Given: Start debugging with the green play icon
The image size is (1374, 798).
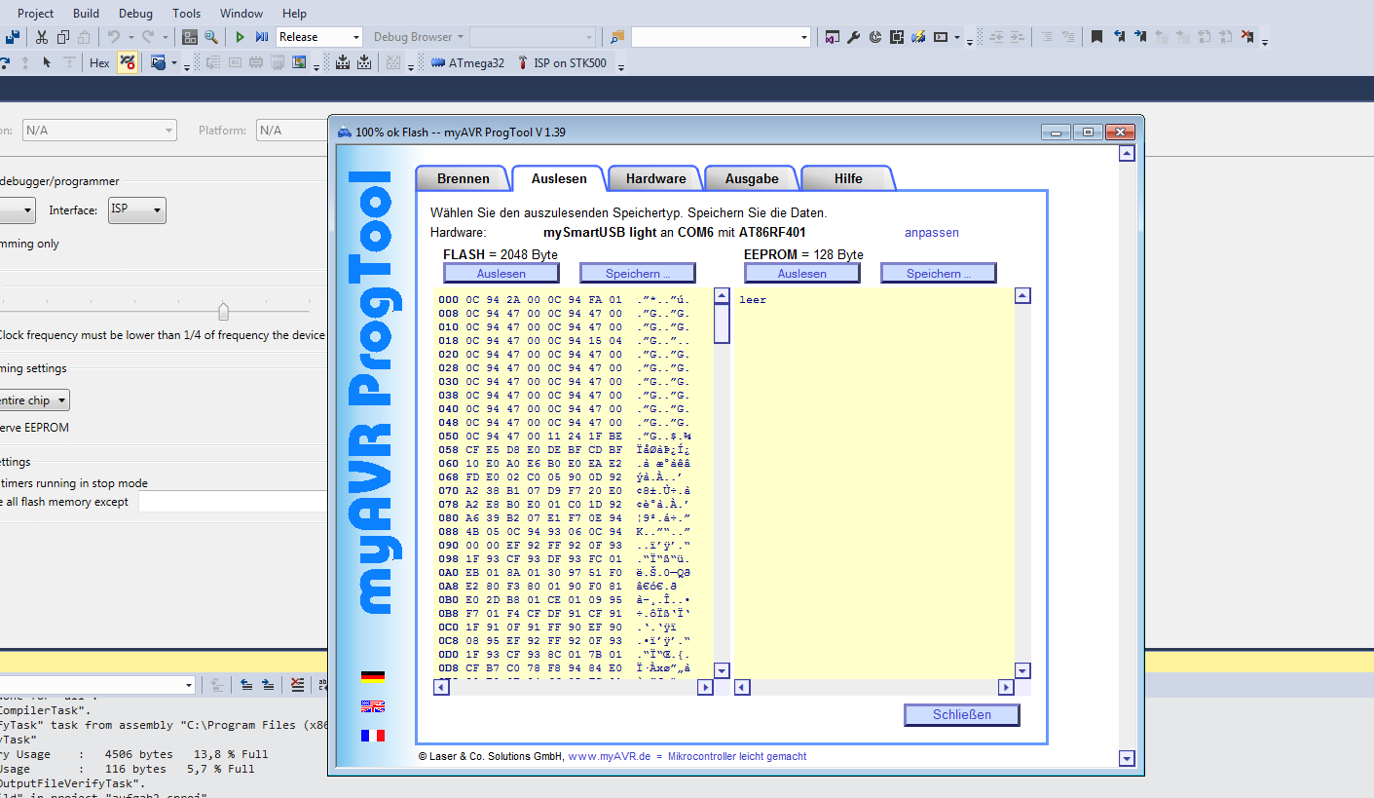Looking at the screenshot, I should coord(240,37).
